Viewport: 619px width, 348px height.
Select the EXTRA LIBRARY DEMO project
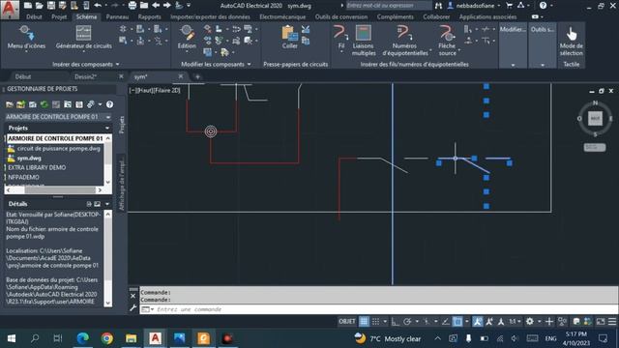pyautogui.click(x=37, y=167)
